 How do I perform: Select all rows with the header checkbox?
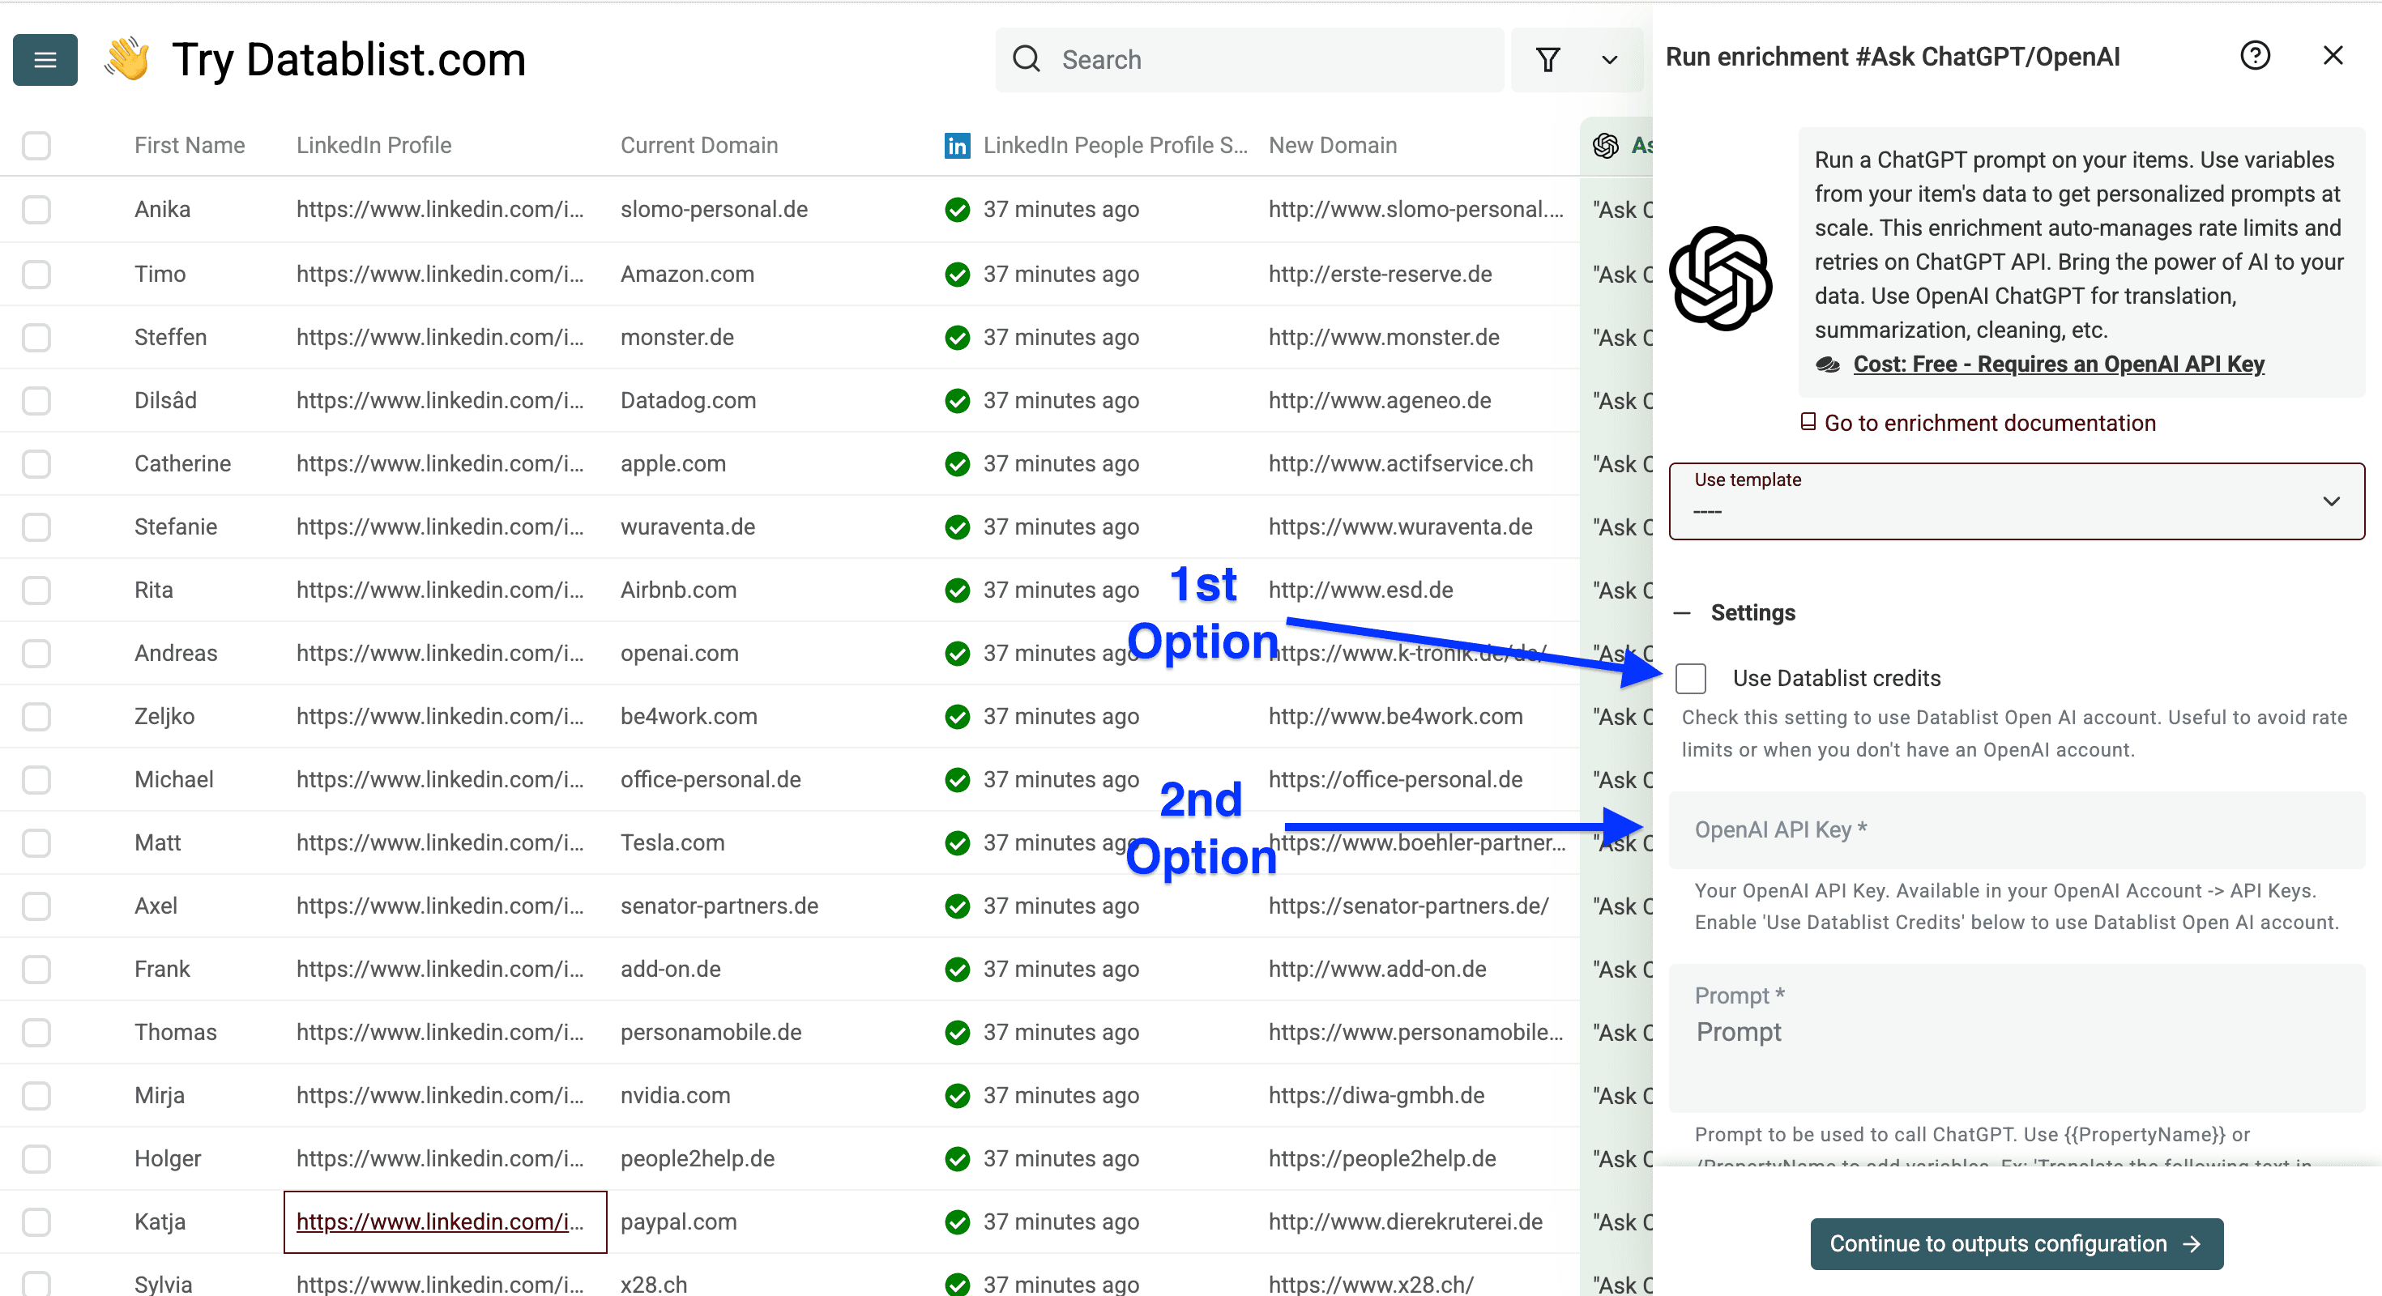click(36, 145)
